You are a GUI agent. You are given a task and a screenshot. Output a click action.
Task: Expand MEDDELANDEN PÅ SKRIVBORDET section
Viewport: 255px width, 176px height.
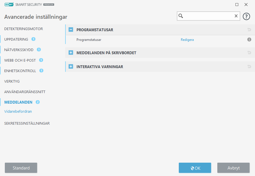(71, 53)
